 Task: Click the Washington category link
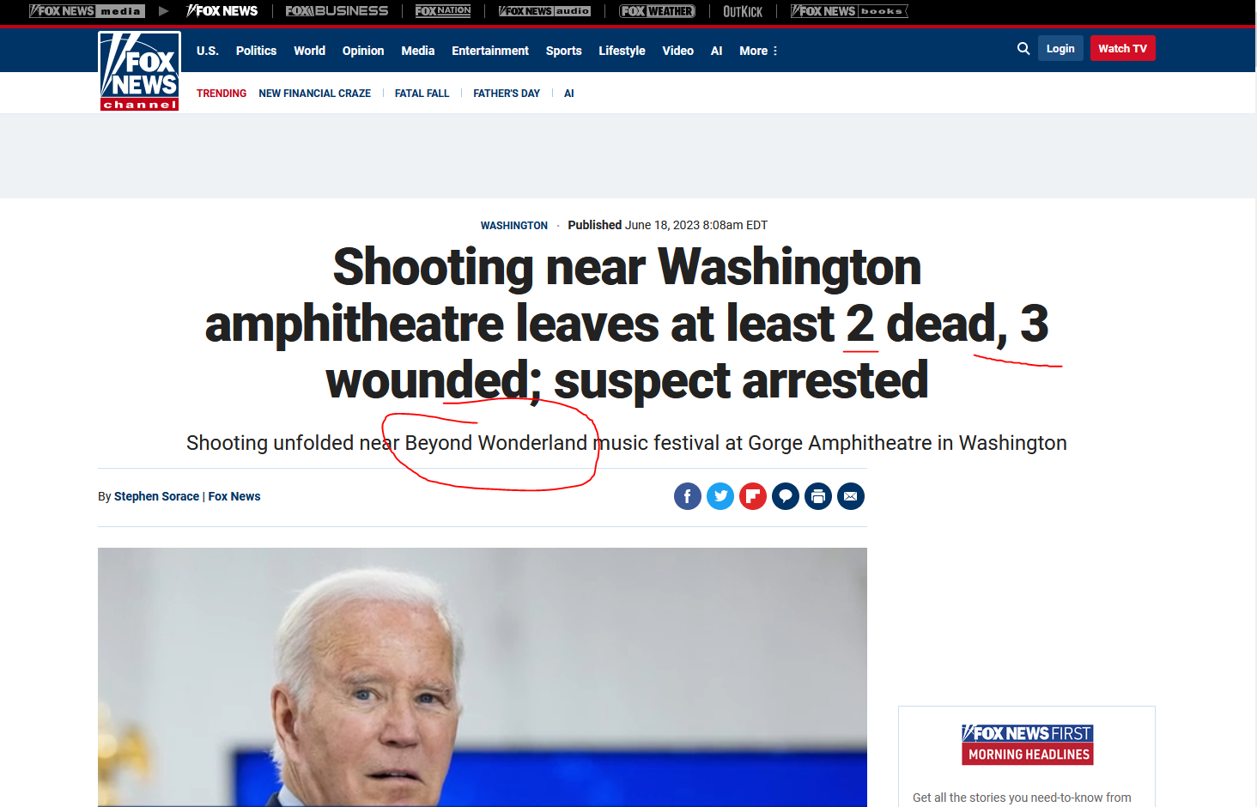coord(514,226)
